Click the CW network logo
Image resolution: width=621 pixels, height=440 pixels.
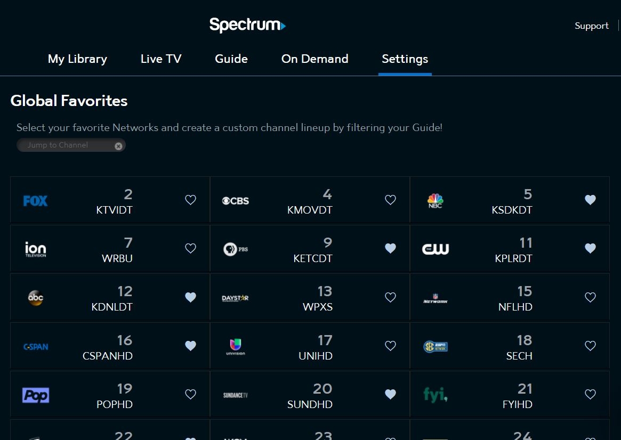(435, 249)
